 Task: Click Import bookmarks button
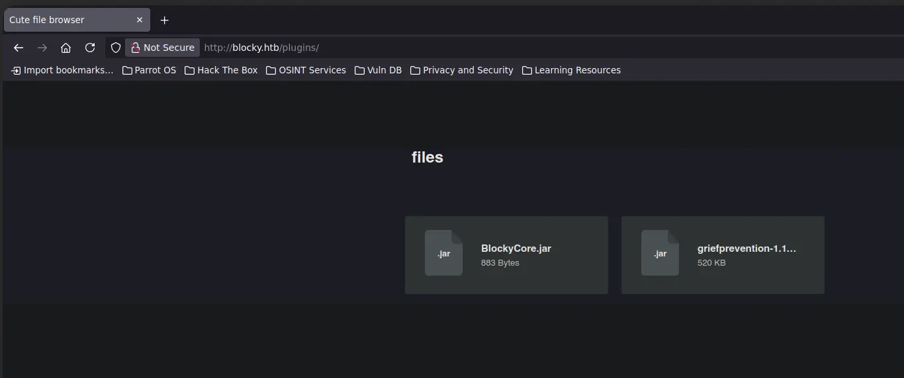pyautogui.click(x=62, y=70)
